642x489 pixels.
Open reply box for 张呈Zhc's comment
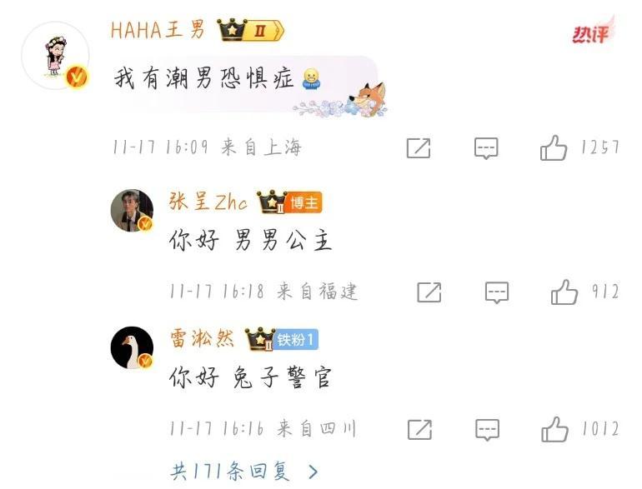click(x=497, y=292)
